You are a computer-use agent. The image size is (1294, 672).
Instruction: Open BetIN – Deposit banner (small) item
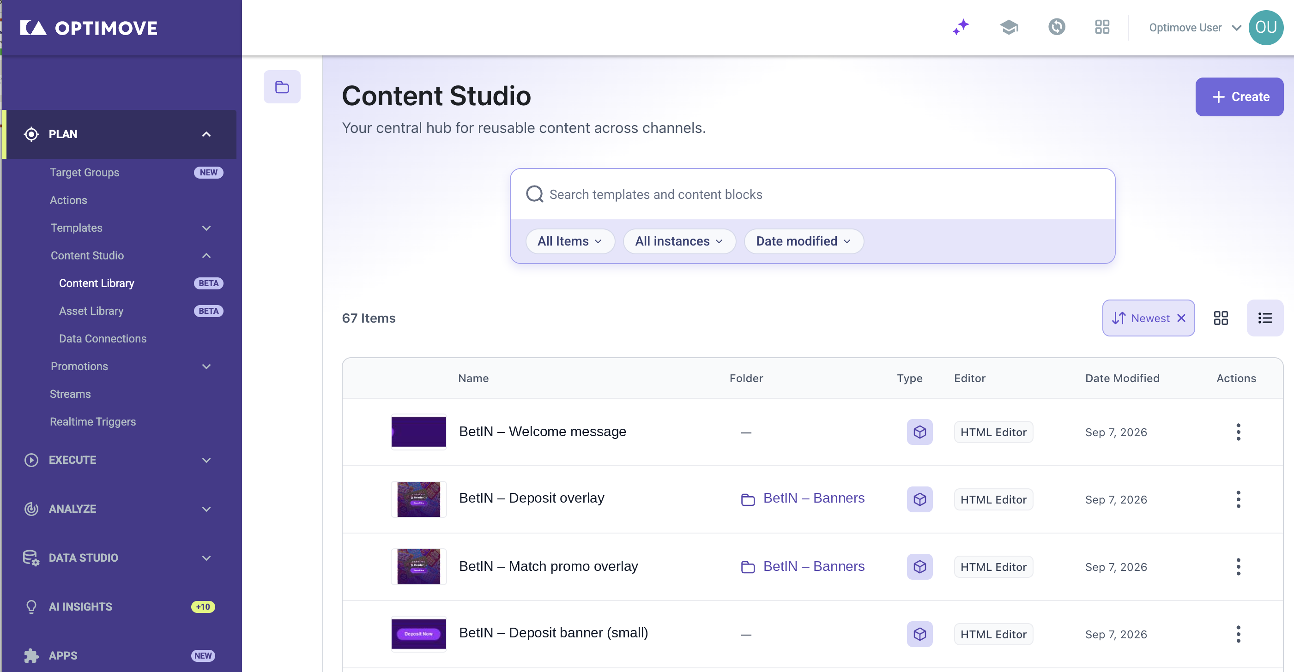pos(553,632)
